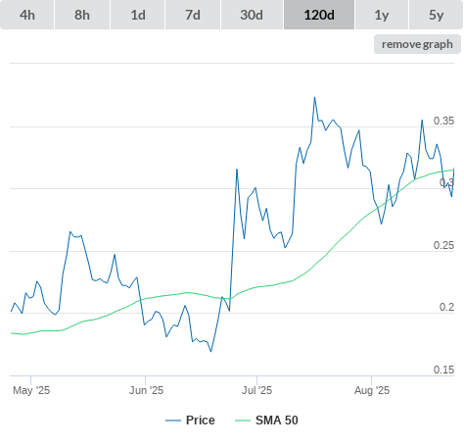
Task: Choose the 1d chart range
Action: tap(138, 15)
